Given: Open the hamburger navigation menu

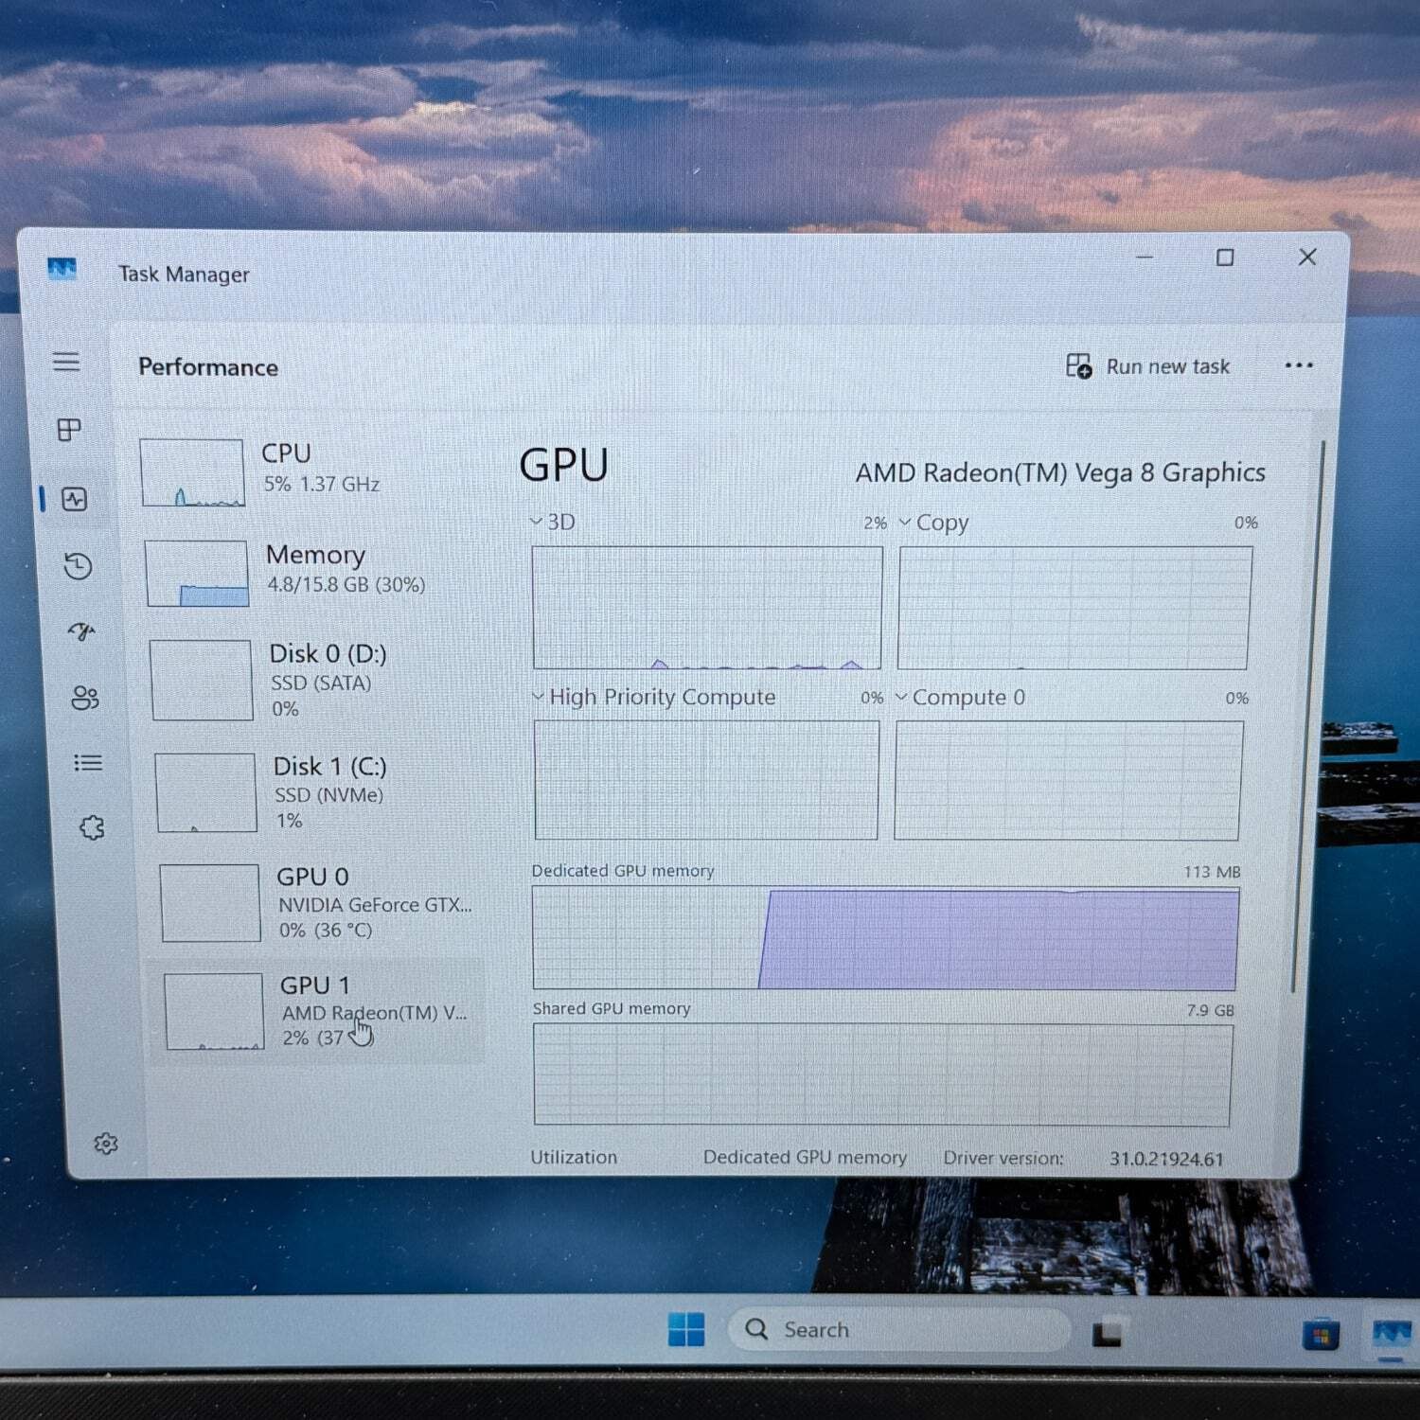Looking at the screenshot, I should [x=66, y=362].
